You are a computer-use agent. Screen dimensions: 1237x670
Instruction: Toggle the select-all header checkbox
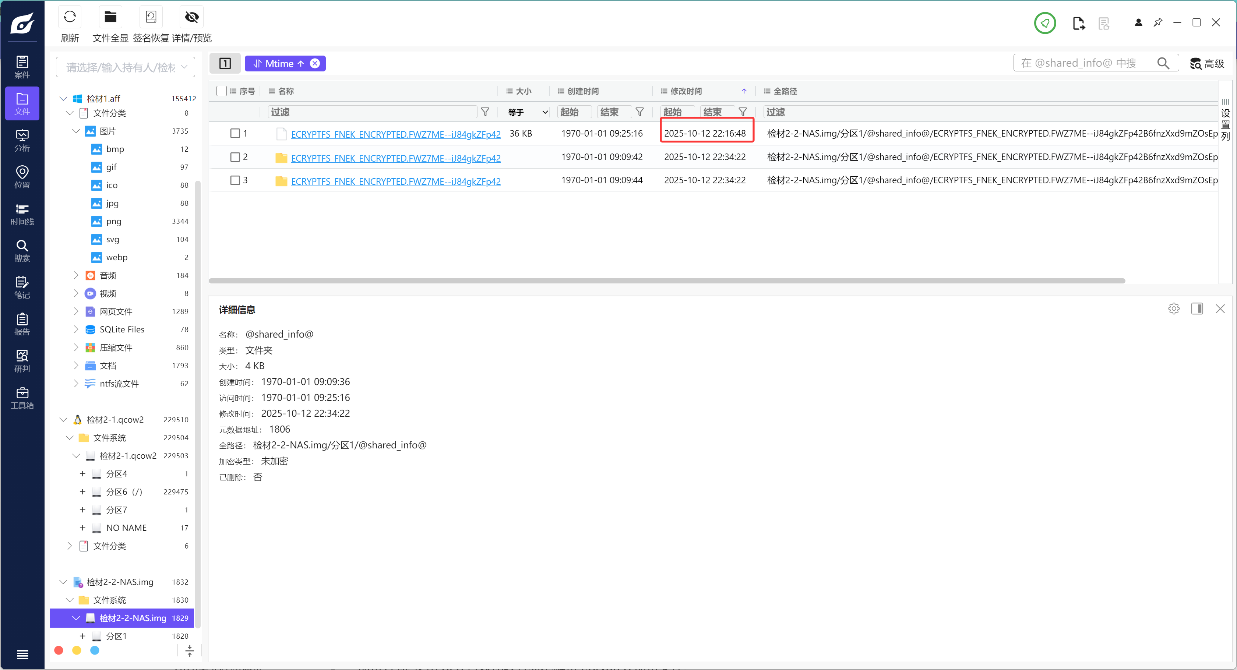[x=221, y=91]
